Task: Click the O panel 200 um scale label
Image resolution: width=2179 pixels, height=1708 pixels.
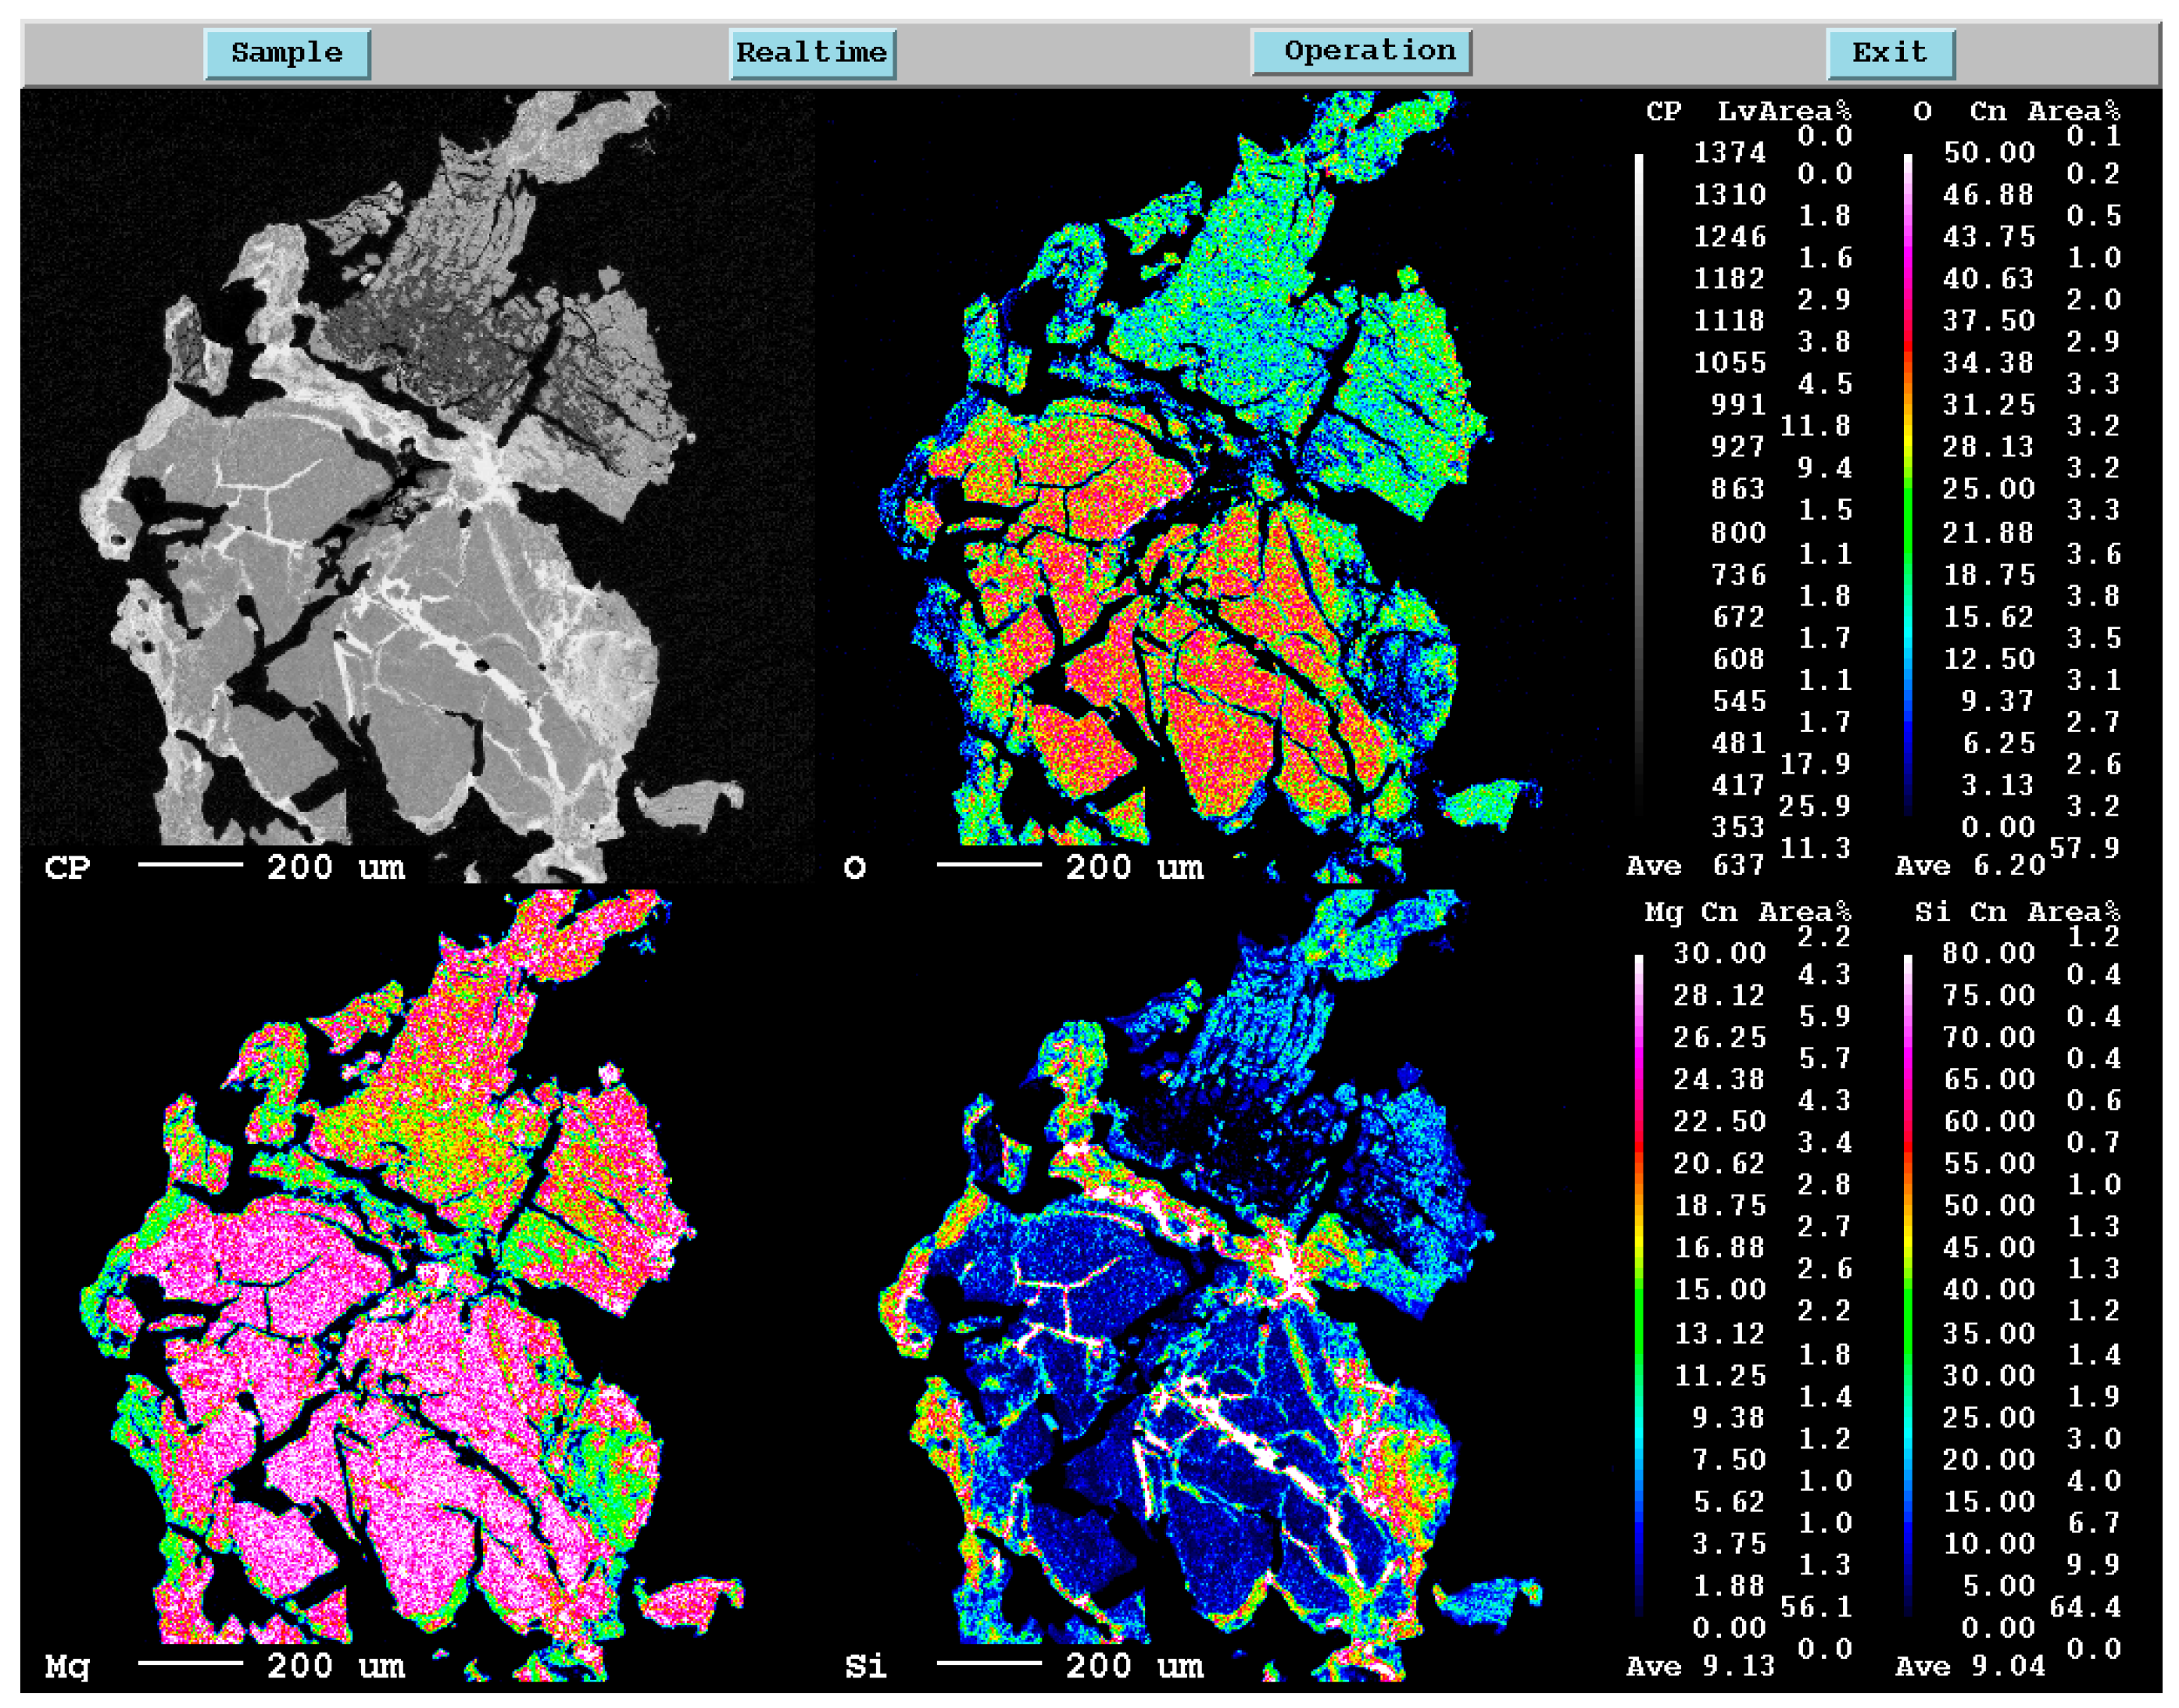Action: click(x=1135, y=867)
